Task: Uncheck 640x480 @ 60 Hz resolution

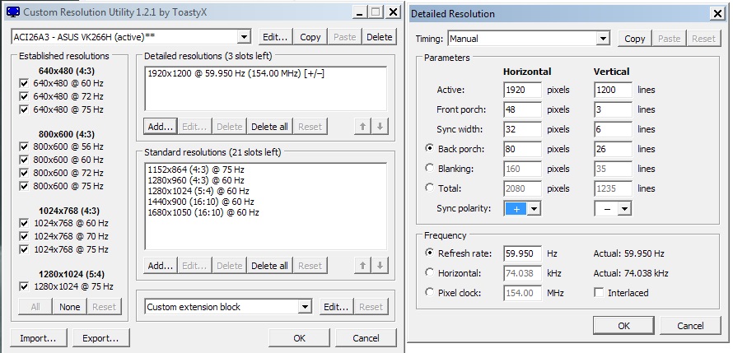Action: (x=24, y=83)
